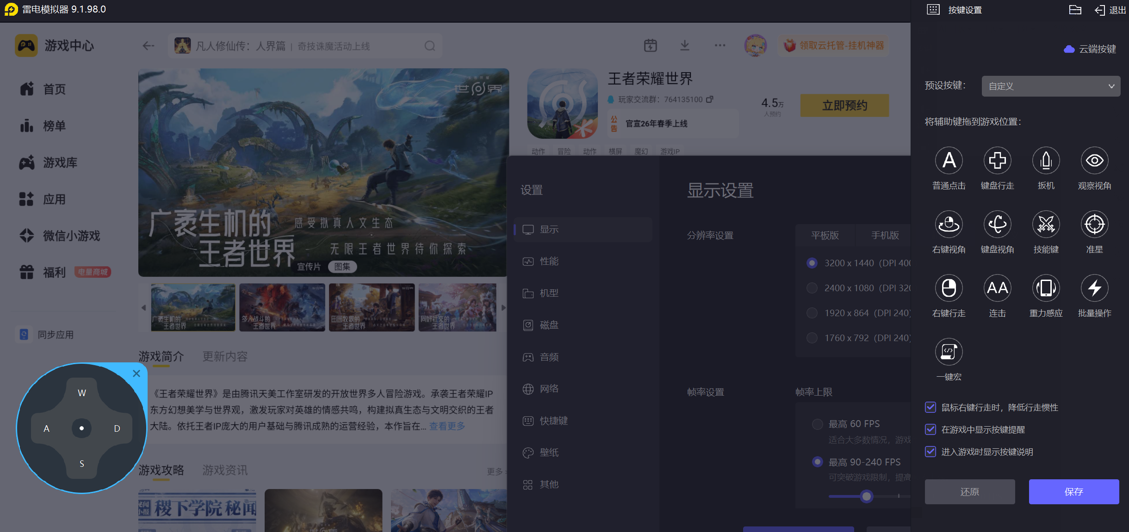Screen dimensions: 1129x532
Task: Click the 领取云托管-挂机神器 promo link
Action: [833, 45]
